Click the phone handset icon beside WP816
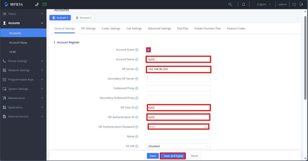 [37, 5]
